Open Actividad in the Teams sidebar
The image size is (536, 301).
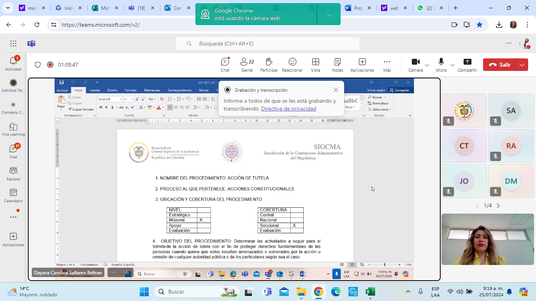click(x=13, y=63)
